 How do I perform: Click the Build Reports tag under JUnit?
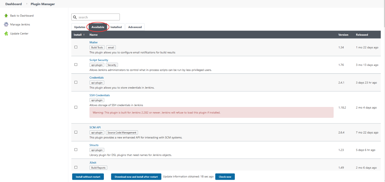coord(98,168)
